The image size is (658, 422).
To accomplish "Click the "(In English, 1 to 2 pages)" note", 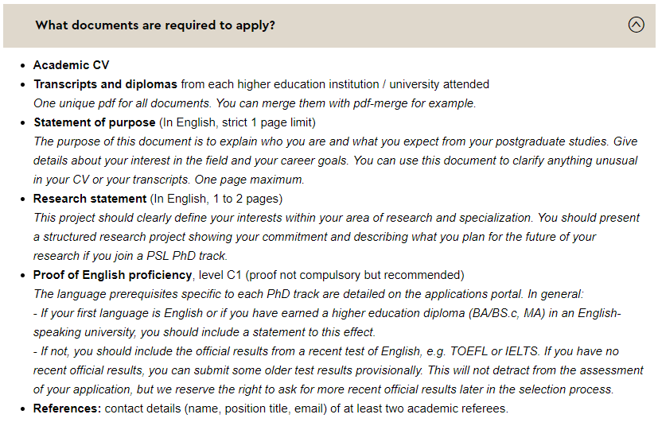I will click(x=216, y=199).
